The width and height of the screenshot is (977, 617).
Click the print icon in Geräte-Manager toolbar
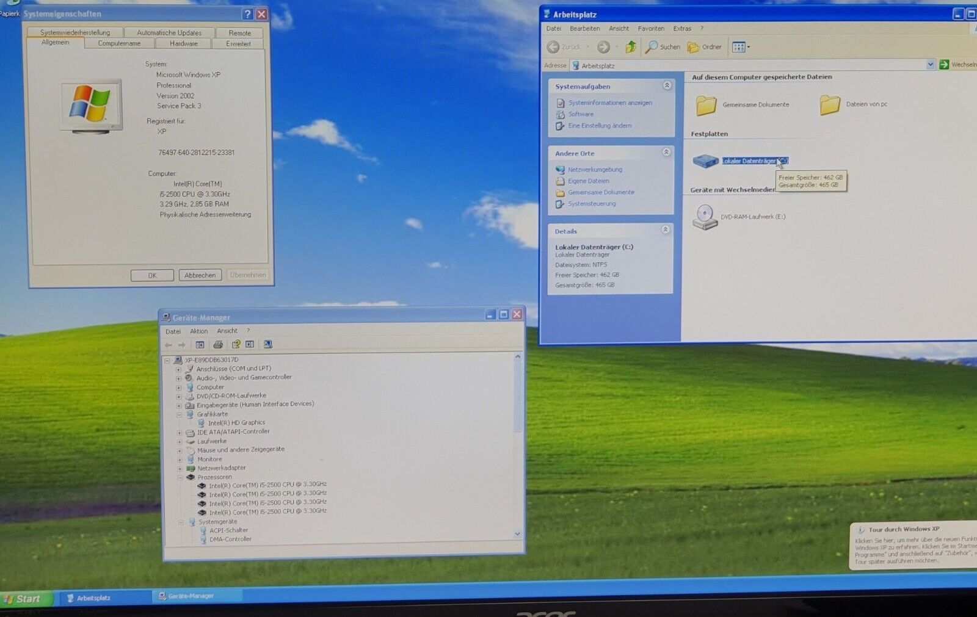pyautogui.click(x=218, y=345)
